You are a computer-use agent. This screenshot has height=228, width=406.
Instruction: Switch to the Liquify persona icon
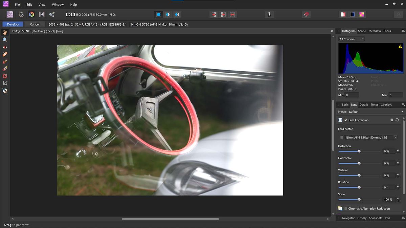(x=21, y=15)
